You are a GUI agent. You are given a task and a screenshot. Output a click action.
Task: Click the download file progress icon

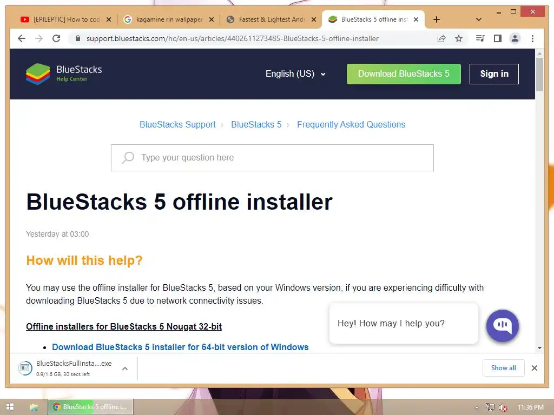pos(25,368)
